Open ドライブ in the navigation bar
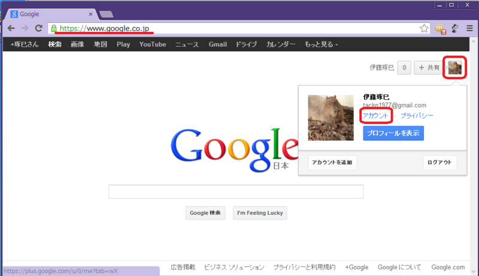 [x=246, y=44]
